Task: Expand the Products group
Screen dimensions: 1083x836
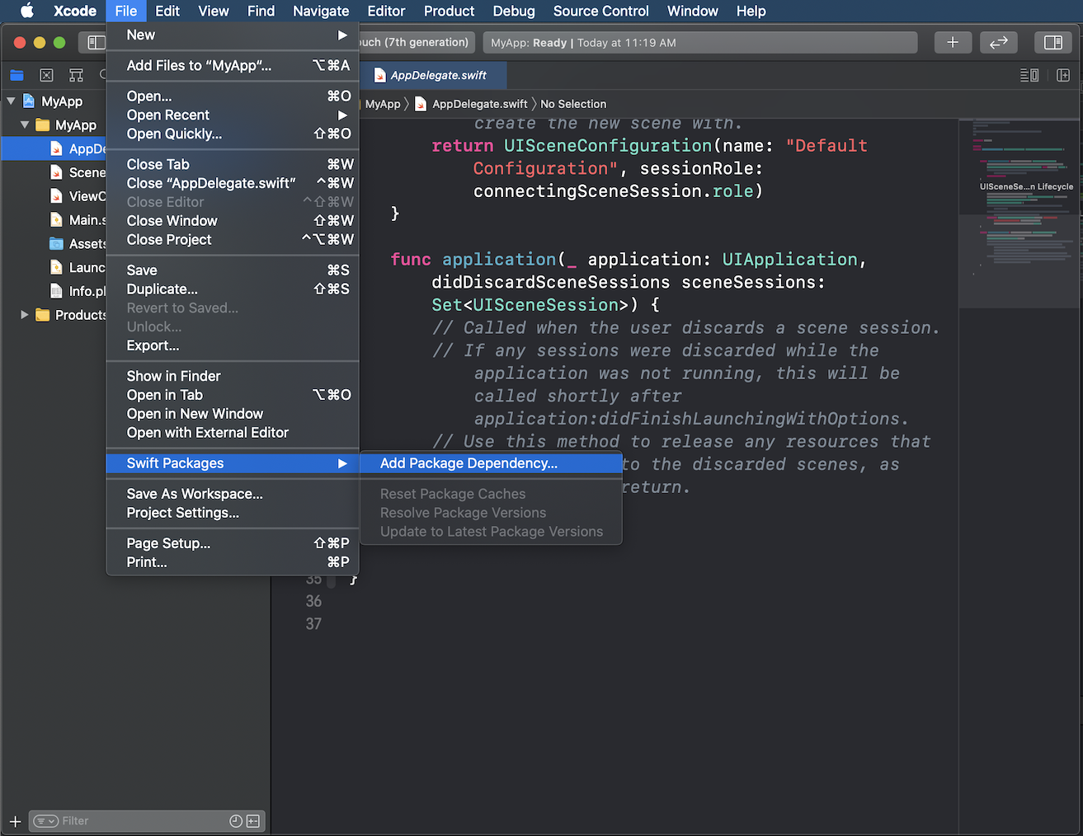Action: (25, 315)
